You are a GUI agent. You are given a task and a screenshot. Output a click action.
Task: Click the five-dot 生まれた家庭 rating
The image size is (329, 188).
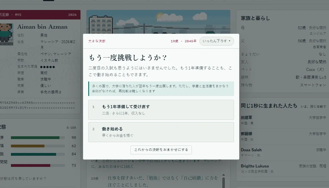click(x=47, y=67)
